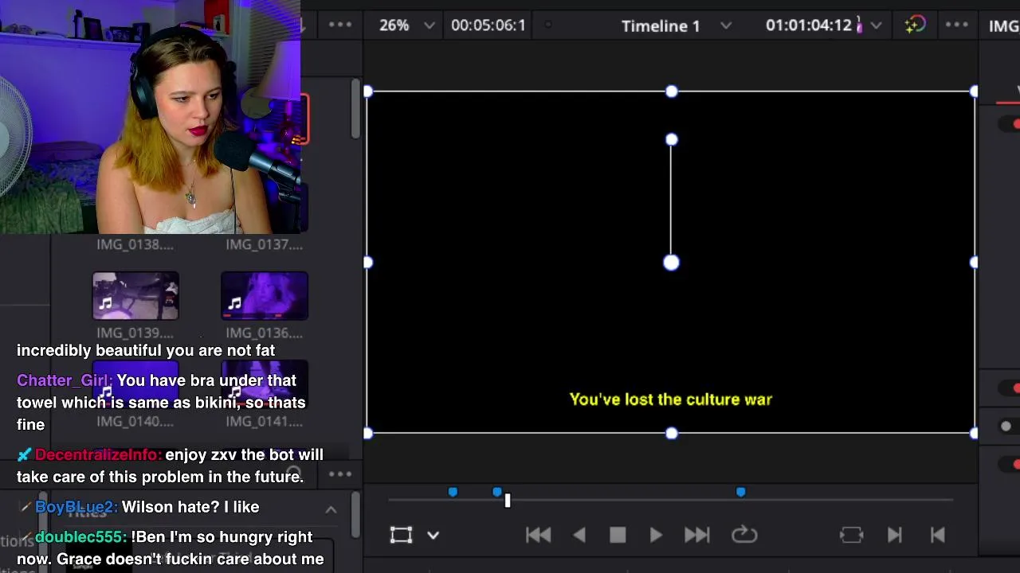Click the transform overlay tool icon
The height and width of the screenshot is (573, 1020).
(401, 535)
